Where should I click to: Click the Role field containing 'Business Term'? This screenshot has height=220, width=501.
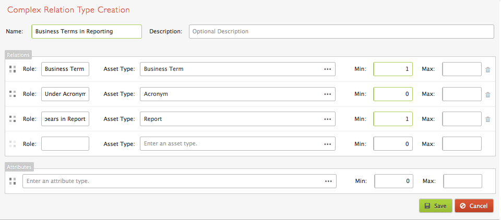point(65,69)
